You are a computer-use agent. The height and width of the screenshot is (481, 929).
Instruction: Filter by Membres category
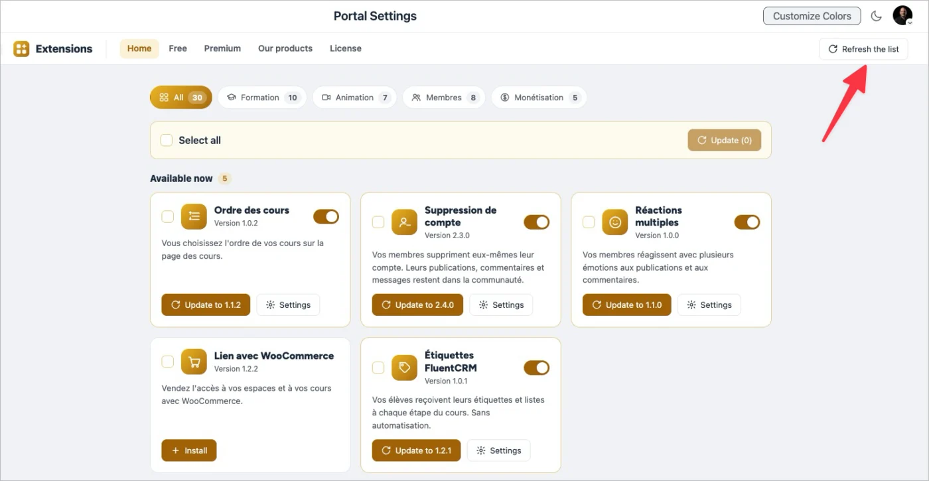(x=444, y=98)
